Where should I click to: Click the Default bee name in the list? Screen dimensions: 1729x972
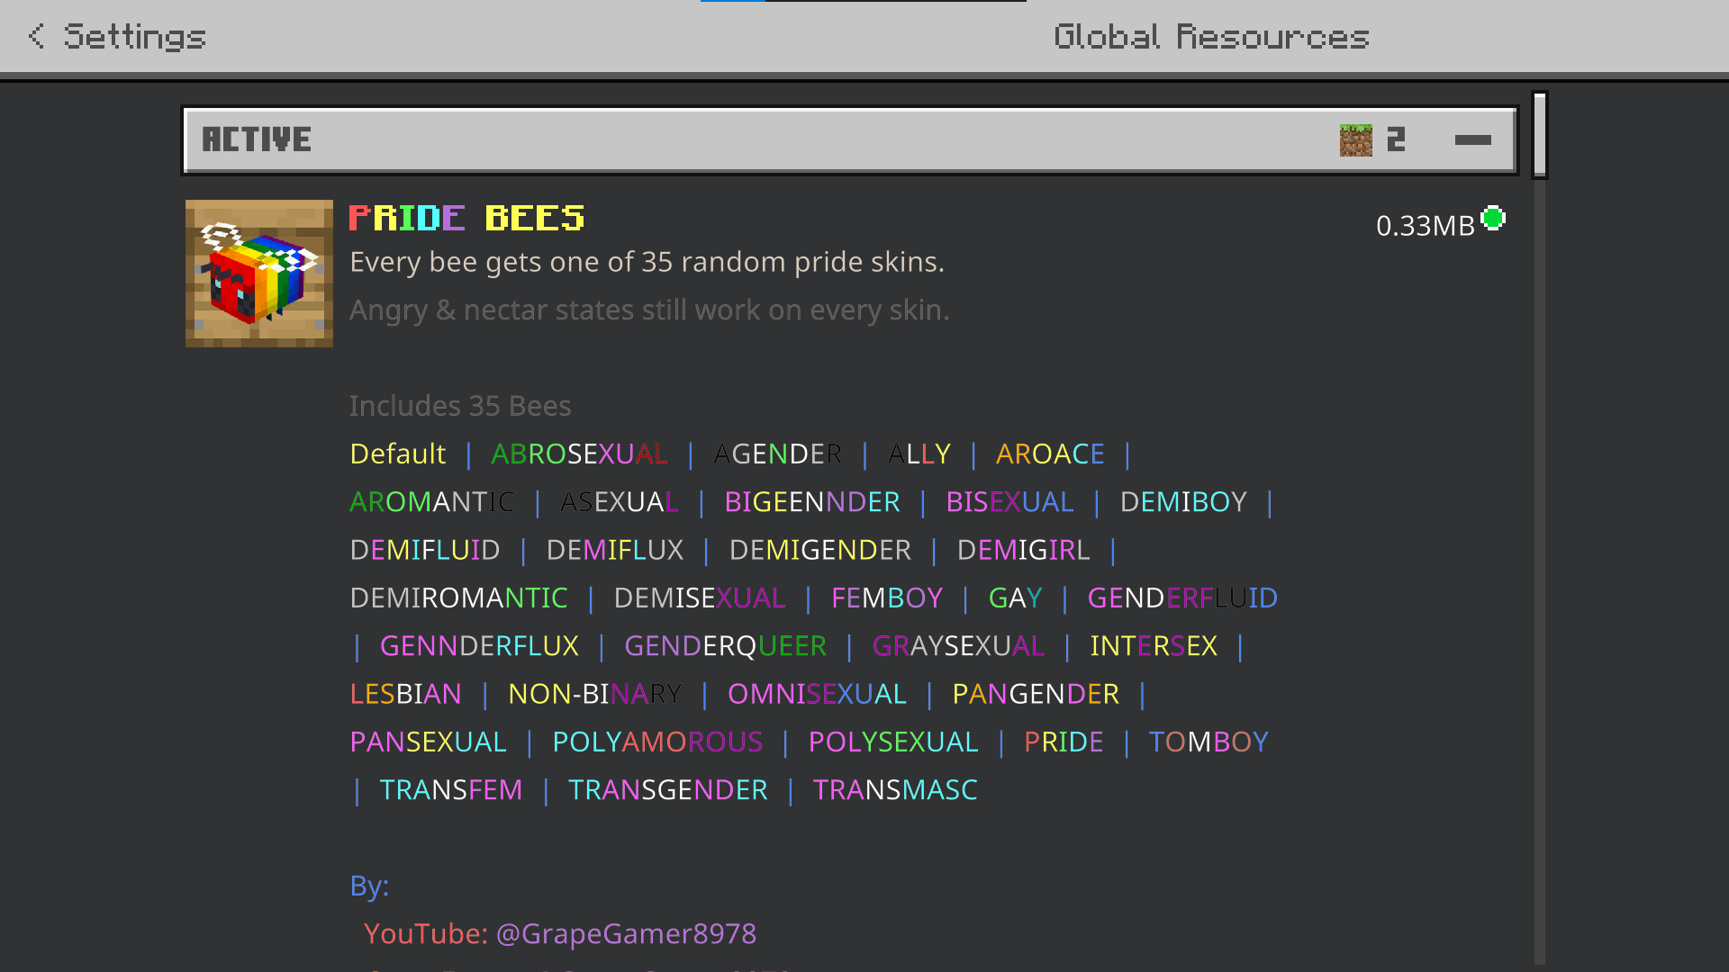(397, 454)
